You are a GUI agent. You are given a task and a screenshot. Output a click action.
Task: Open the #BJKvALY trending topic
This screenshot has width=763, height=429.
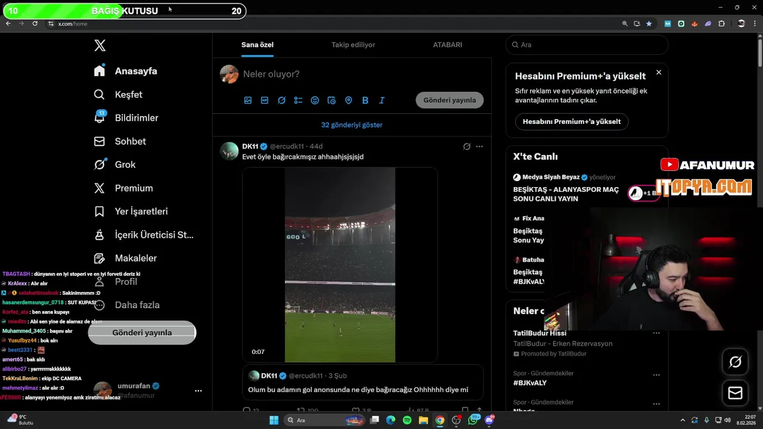(530, 383)
